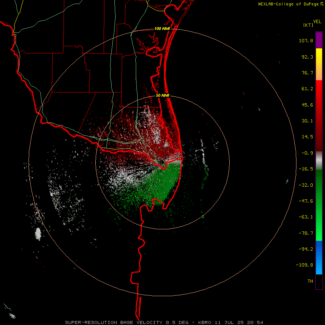325x325 pixels.
Task: Click the -47.6 legend value
Action: 306,201
